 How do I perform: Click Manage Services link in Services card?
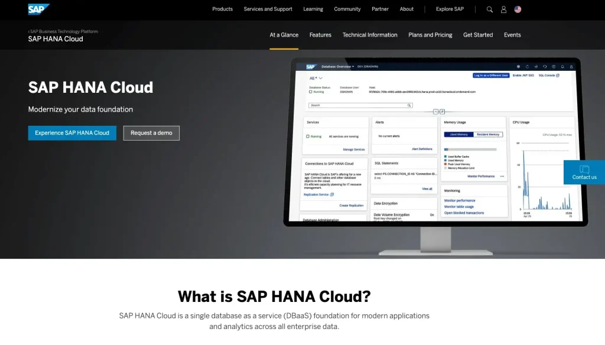point(353,149)
